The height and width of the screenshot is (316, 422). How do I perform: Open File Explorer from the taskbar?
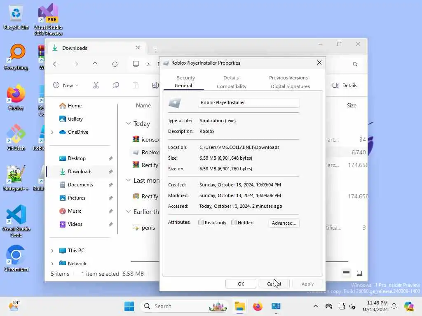click(239, 306)
